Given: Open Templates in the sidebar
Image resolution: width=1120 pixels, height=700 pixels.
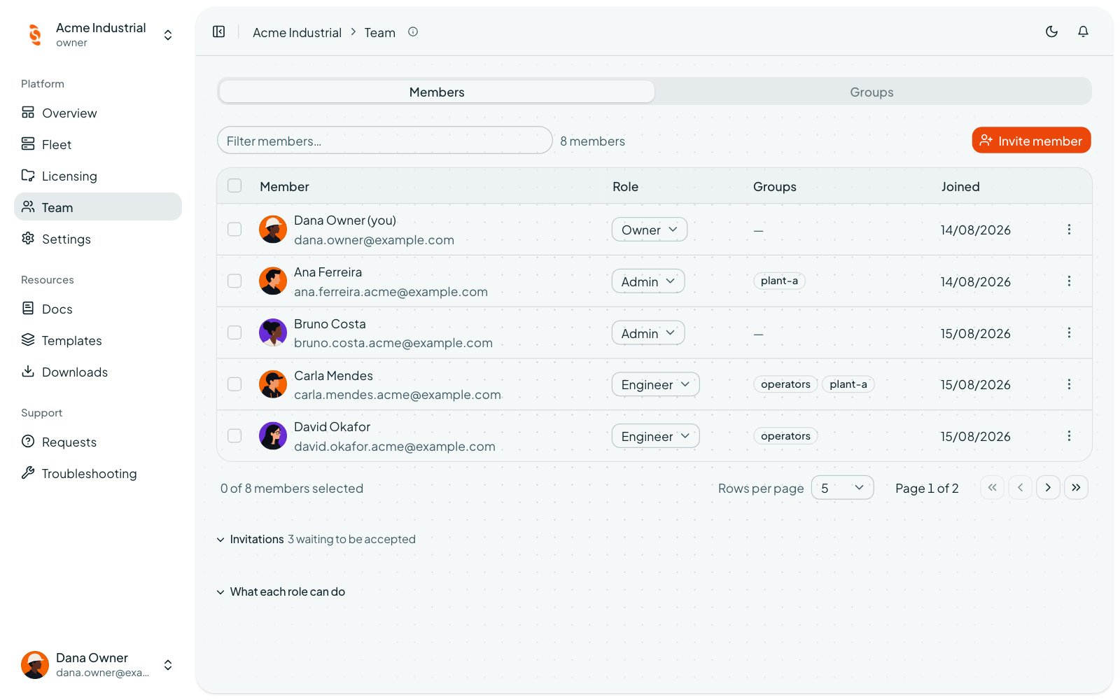Looking at the screenshot, I should tap(98, 340).
